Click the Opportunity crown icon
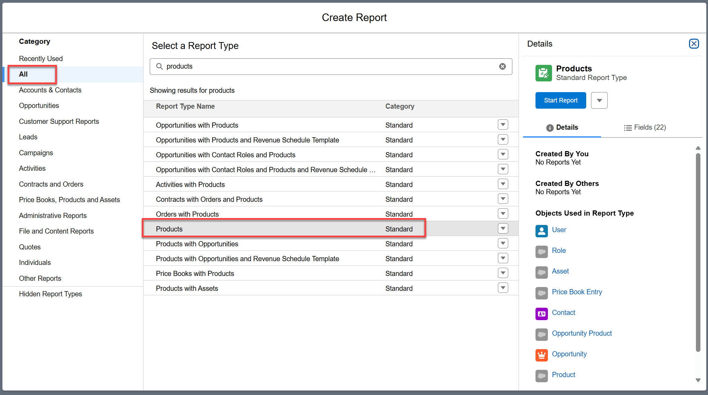 click(541, 355)
